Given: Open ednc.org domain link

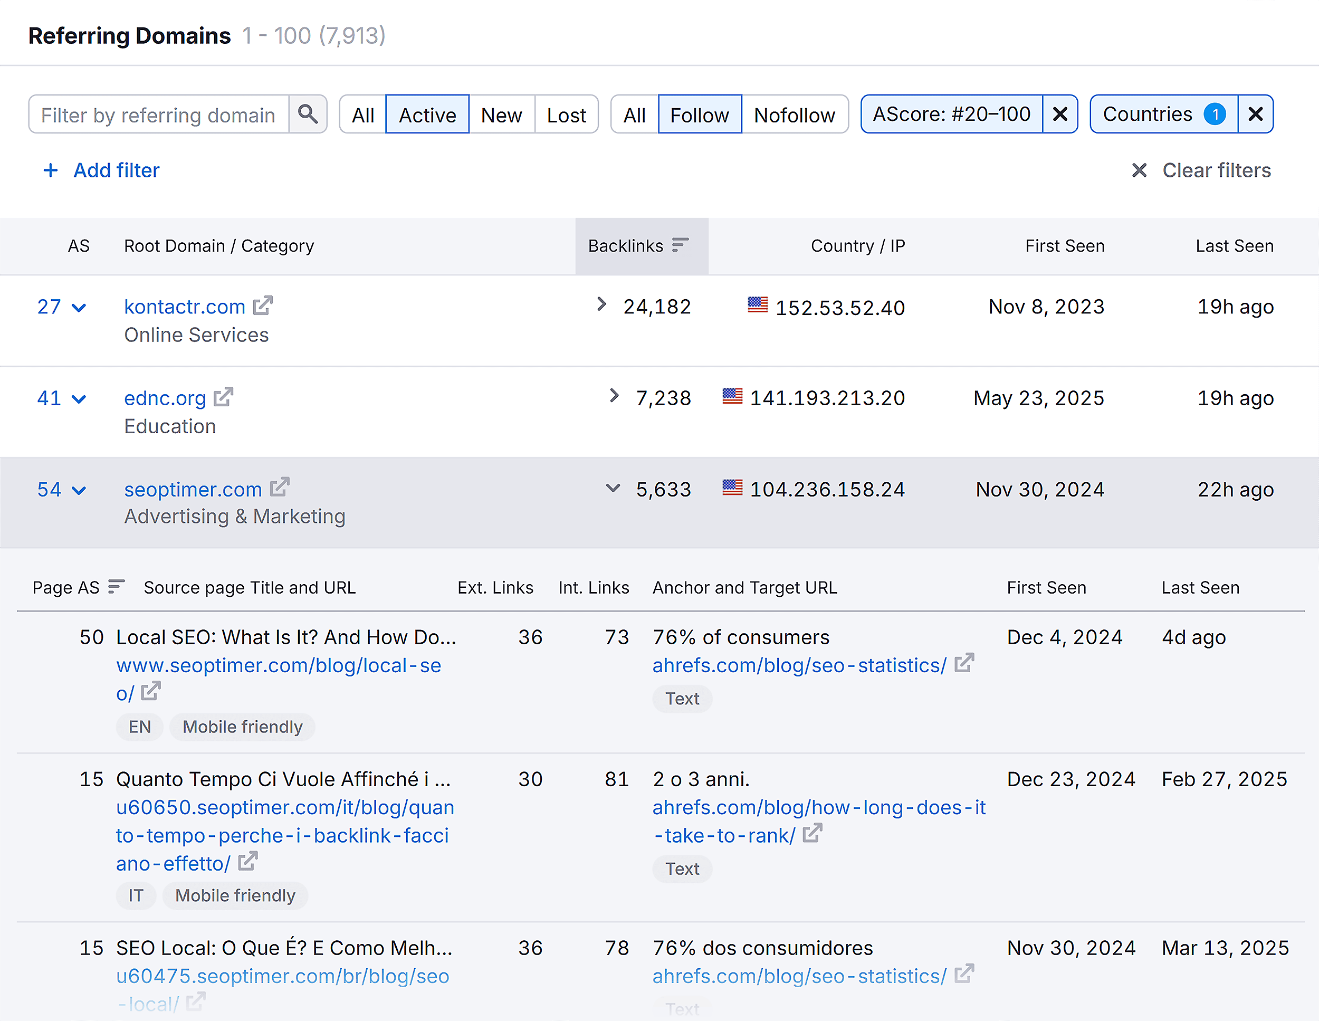Looking at the screenshot, I should (165, 398).
